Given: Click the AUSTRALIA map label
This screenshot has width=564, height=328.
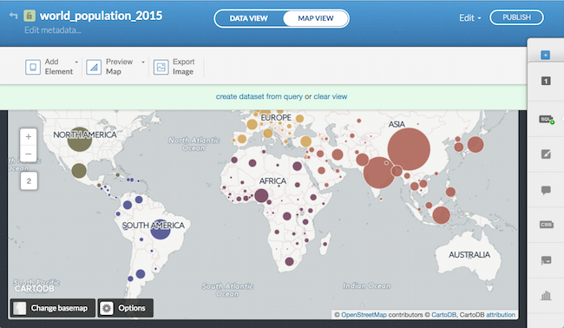Looking at the screenshot, I should 469,254.
